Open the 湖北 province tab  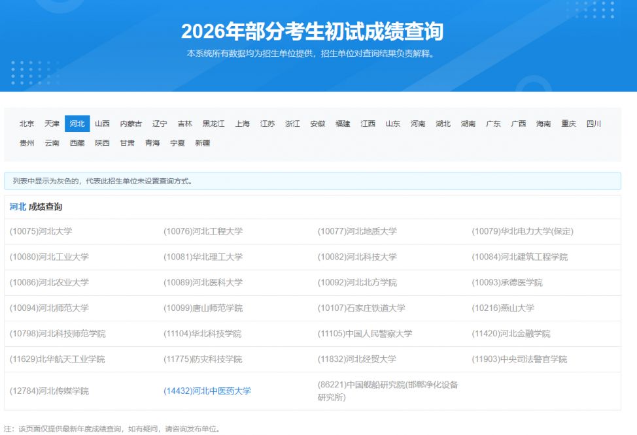click(443, 123)
